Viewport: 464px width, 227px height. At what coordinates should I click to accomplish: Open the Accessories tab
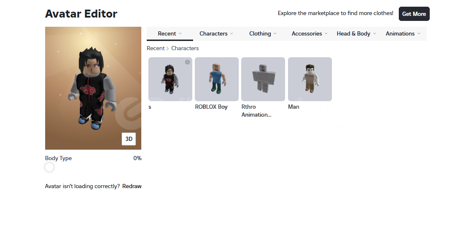309,34
